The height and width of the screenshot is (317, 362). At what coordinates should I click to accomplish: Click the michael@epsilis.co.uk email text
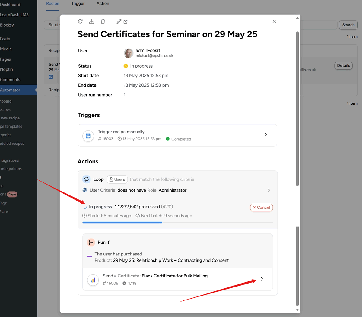[x=154, y=56]
